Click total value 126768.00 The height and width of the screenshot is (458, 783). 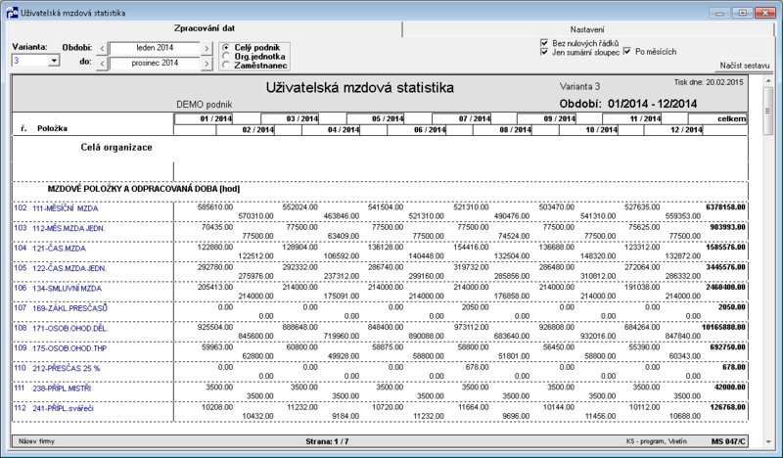727,407
